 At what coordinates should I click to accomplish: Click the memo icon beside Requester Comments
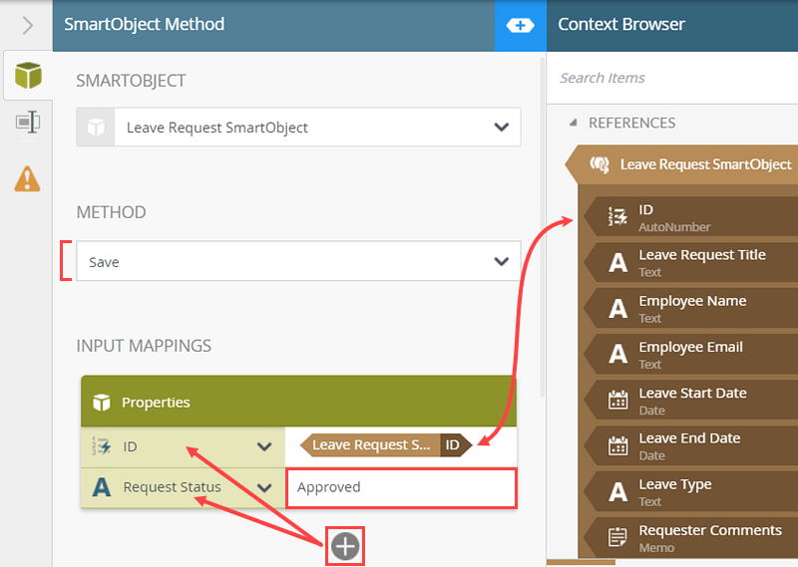[x=617, y=537]
